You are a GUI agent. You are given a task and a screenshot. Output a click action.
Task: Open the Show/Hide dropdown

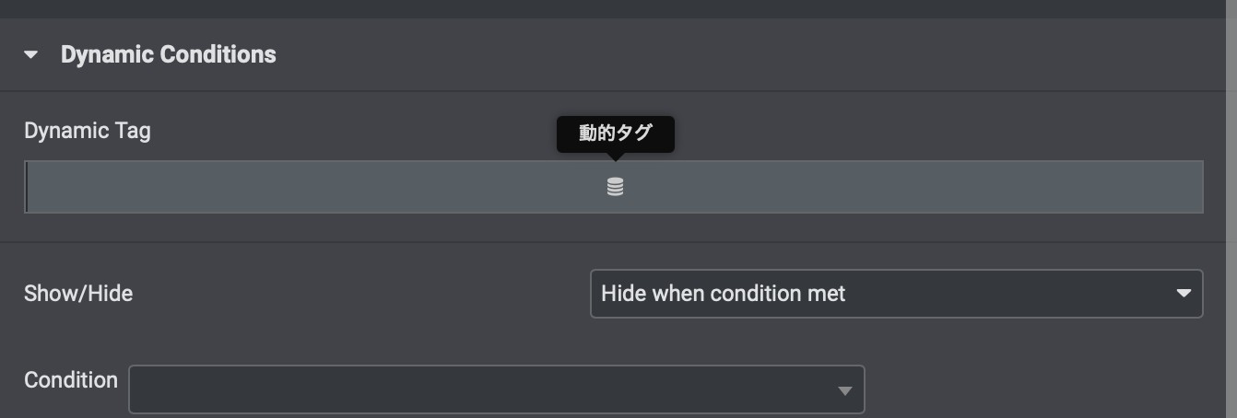[896, 294]
